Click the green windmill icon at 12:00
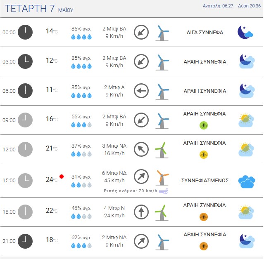Screen dimensions: 264x259 coord(162,150)
